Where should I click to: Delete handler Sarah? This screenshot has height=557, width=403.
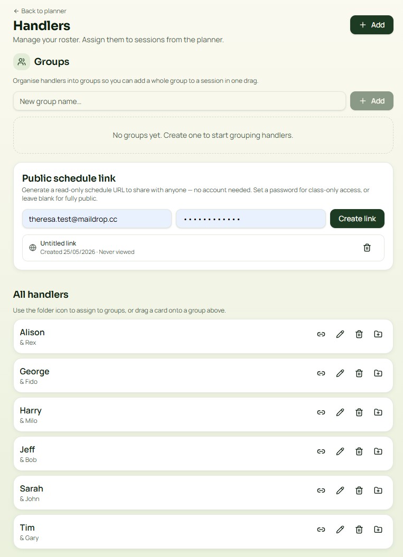click(x=359, y=490)
